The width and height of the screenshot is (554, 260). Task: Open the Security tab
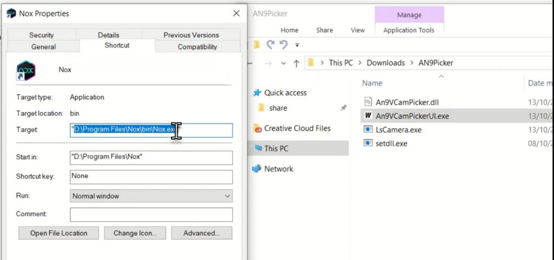coord(42,35)
